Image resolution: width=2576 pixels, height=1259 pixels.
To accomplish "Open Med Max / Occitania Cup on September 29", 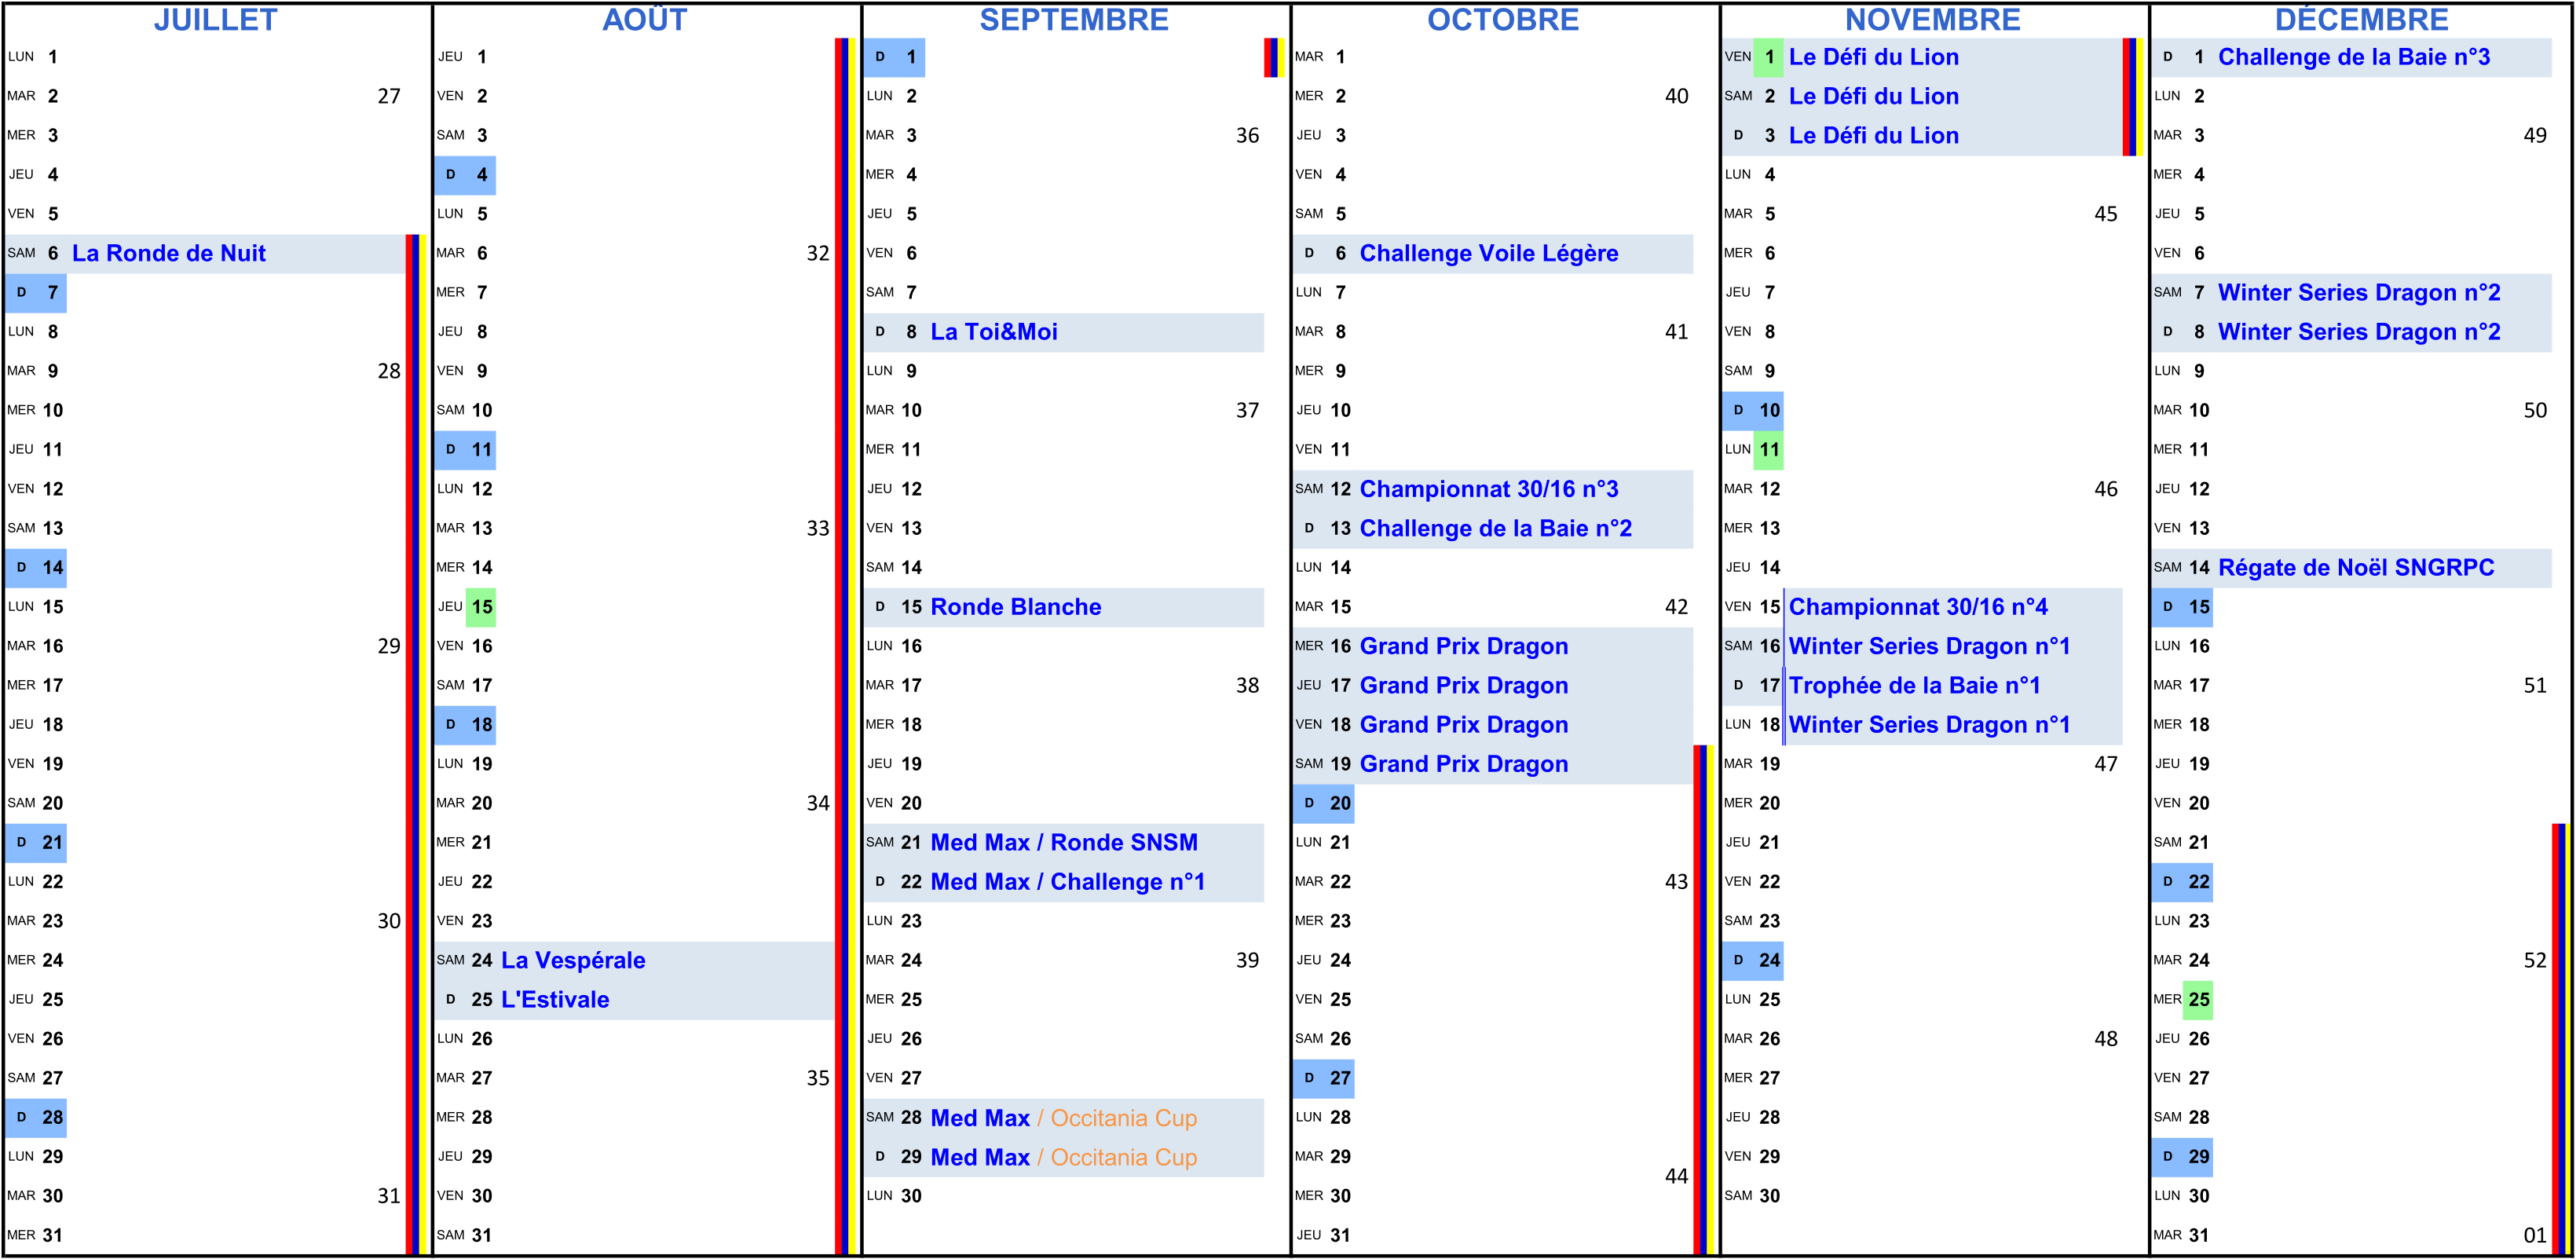I will [1064, 1157].
